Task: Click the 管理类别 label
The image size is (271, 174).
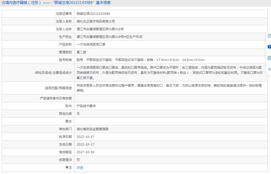Action: 65,52
